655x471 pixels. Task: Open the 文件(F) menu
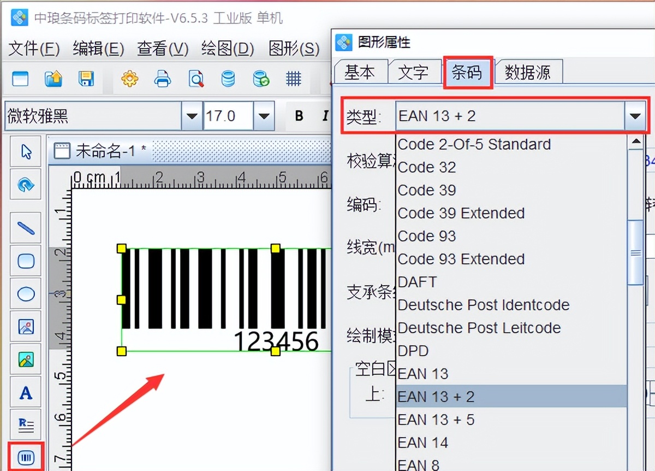click(34, 49)
